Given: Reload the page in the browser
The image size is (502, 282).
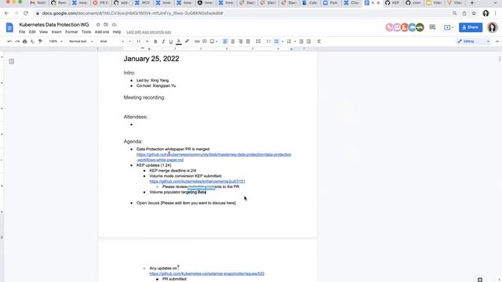Looking at the screenshot, I should click(x=26, y=13).
